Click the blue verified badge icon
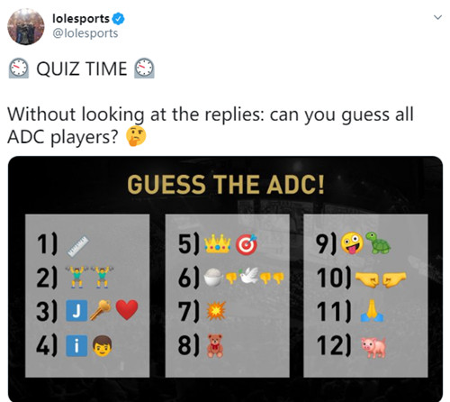Image resolution: width=450 pixels, height=402 pixels. [118, 19]
